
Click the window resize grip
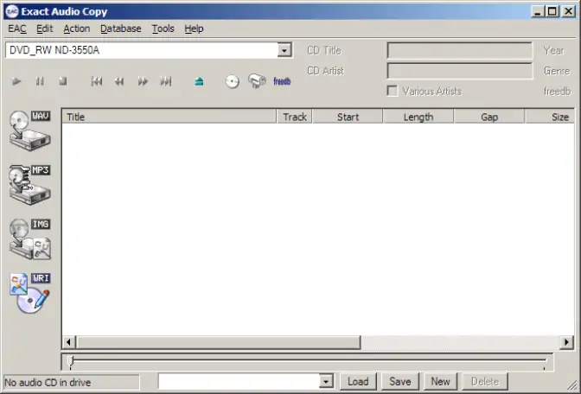(572, 385)
